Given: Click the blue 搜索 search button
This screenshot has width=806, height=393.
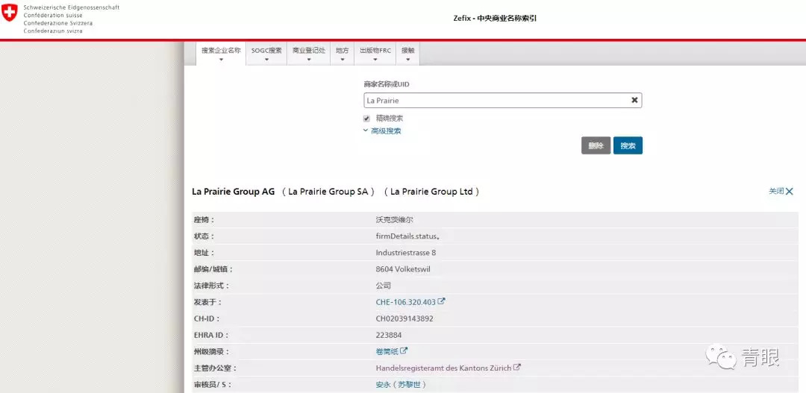Looking at the screenshot, I should tap(628, 145).
